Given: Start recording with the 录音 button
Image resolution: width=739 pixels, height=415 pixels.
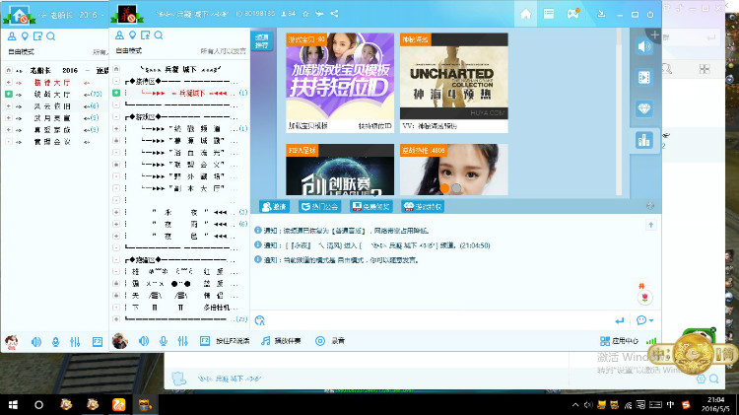Looking at the screenshot, I should [330, 341].
